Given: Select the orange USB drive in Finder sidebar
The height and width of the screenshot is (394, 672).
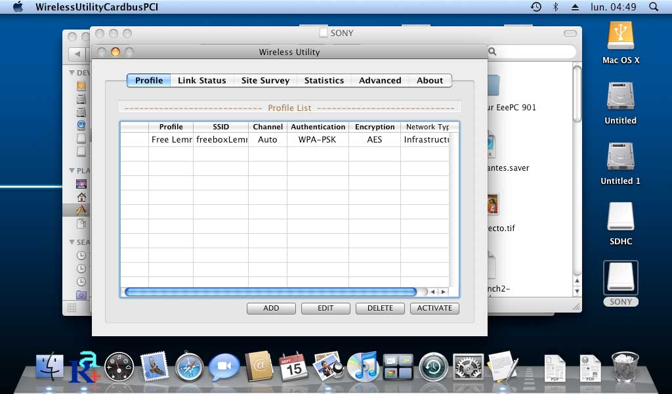Looking at the screenshot, I should (81, 86).
